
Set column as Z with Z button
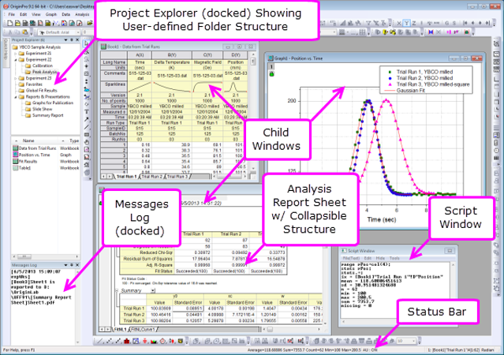414,23
